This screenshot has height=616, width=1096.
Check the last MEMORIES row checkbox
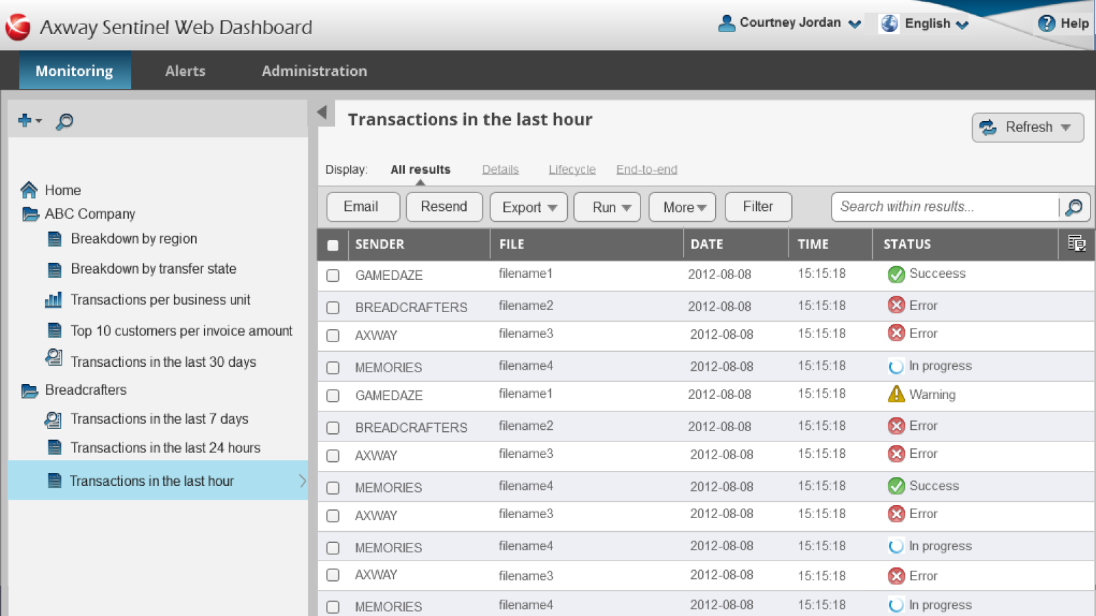point(333,607)
